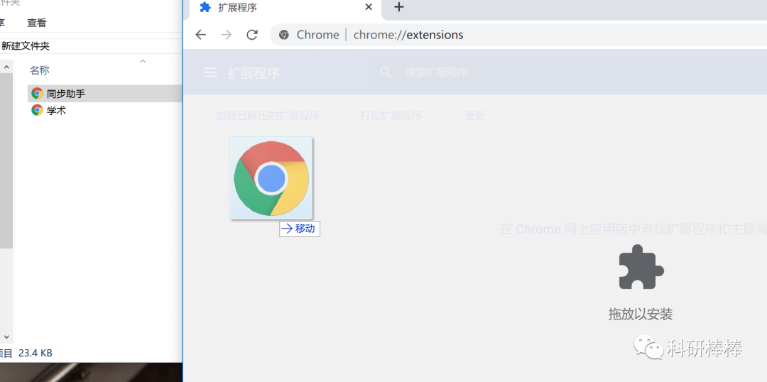Viewport: 767px width, 382px height.
Task: Click the sort arrow above 名称
Action: [x=143, y=61]
